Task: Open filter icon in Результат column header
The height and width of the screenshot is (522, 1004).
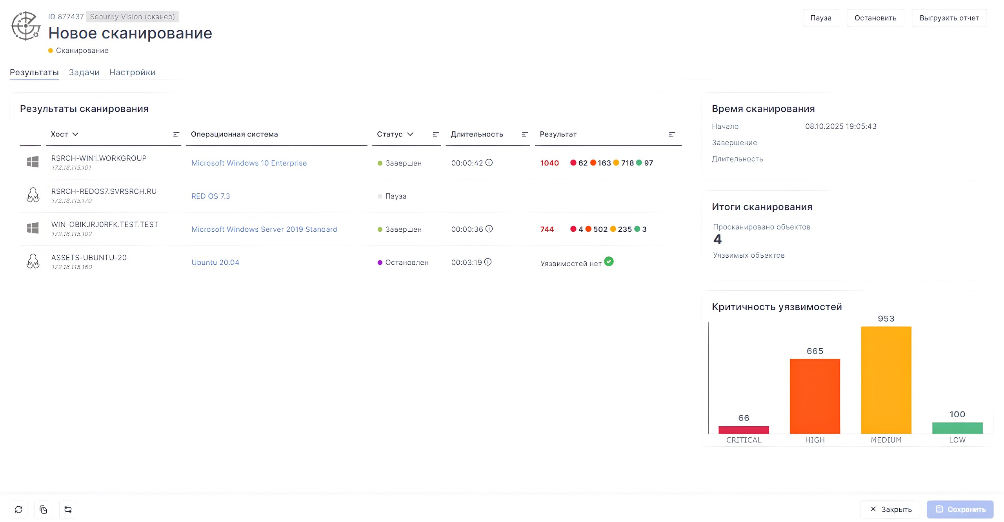Action: 672,134
